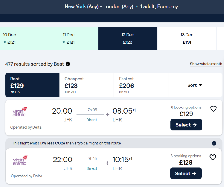Choose the 10 Dec date at £121
Screen dimensions: 224x187
11,38
